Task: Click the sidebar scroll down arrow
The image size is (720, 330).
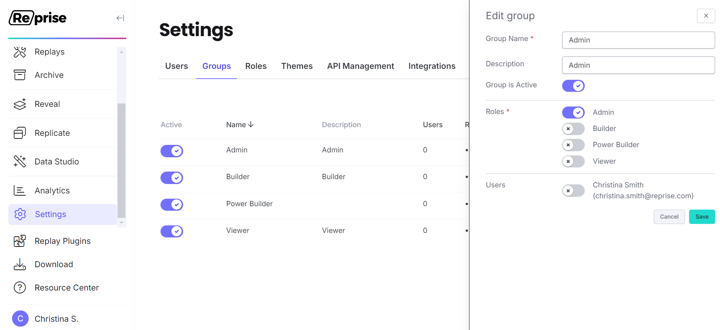Action: point(121,223)
